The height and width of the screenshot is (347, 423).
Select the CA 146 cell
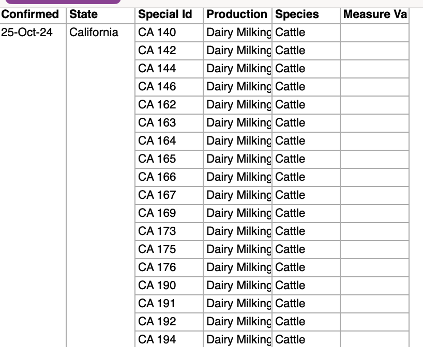[x=169, y=87]
